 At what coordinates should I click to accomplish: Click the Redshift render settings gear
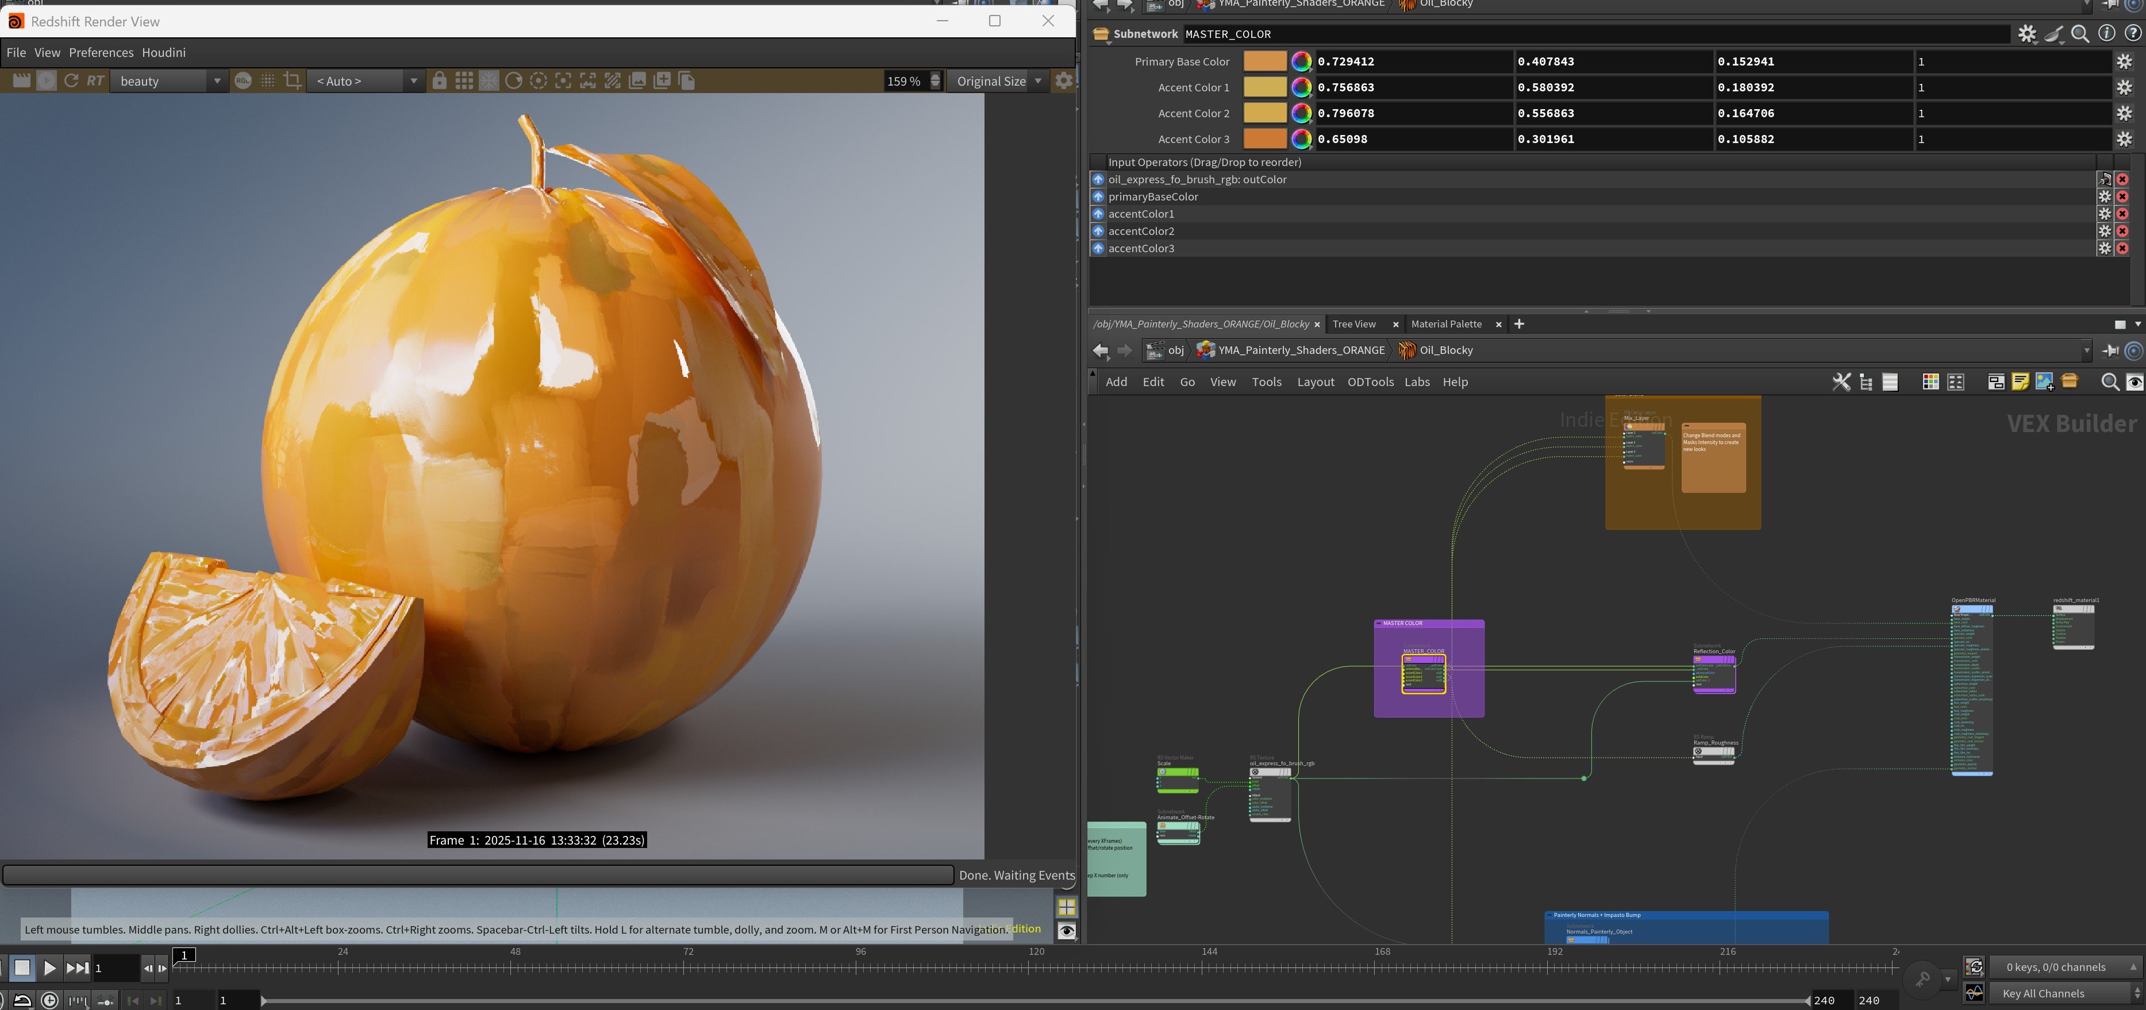[x=1064, y=81]
